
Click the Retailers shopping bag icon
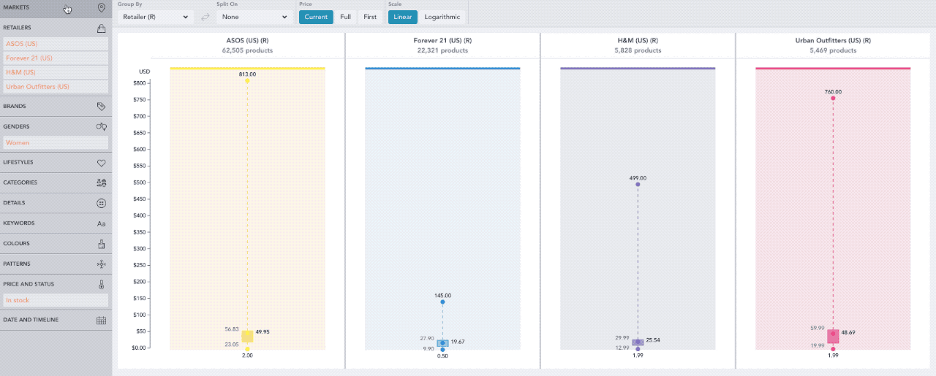(102, 28)
